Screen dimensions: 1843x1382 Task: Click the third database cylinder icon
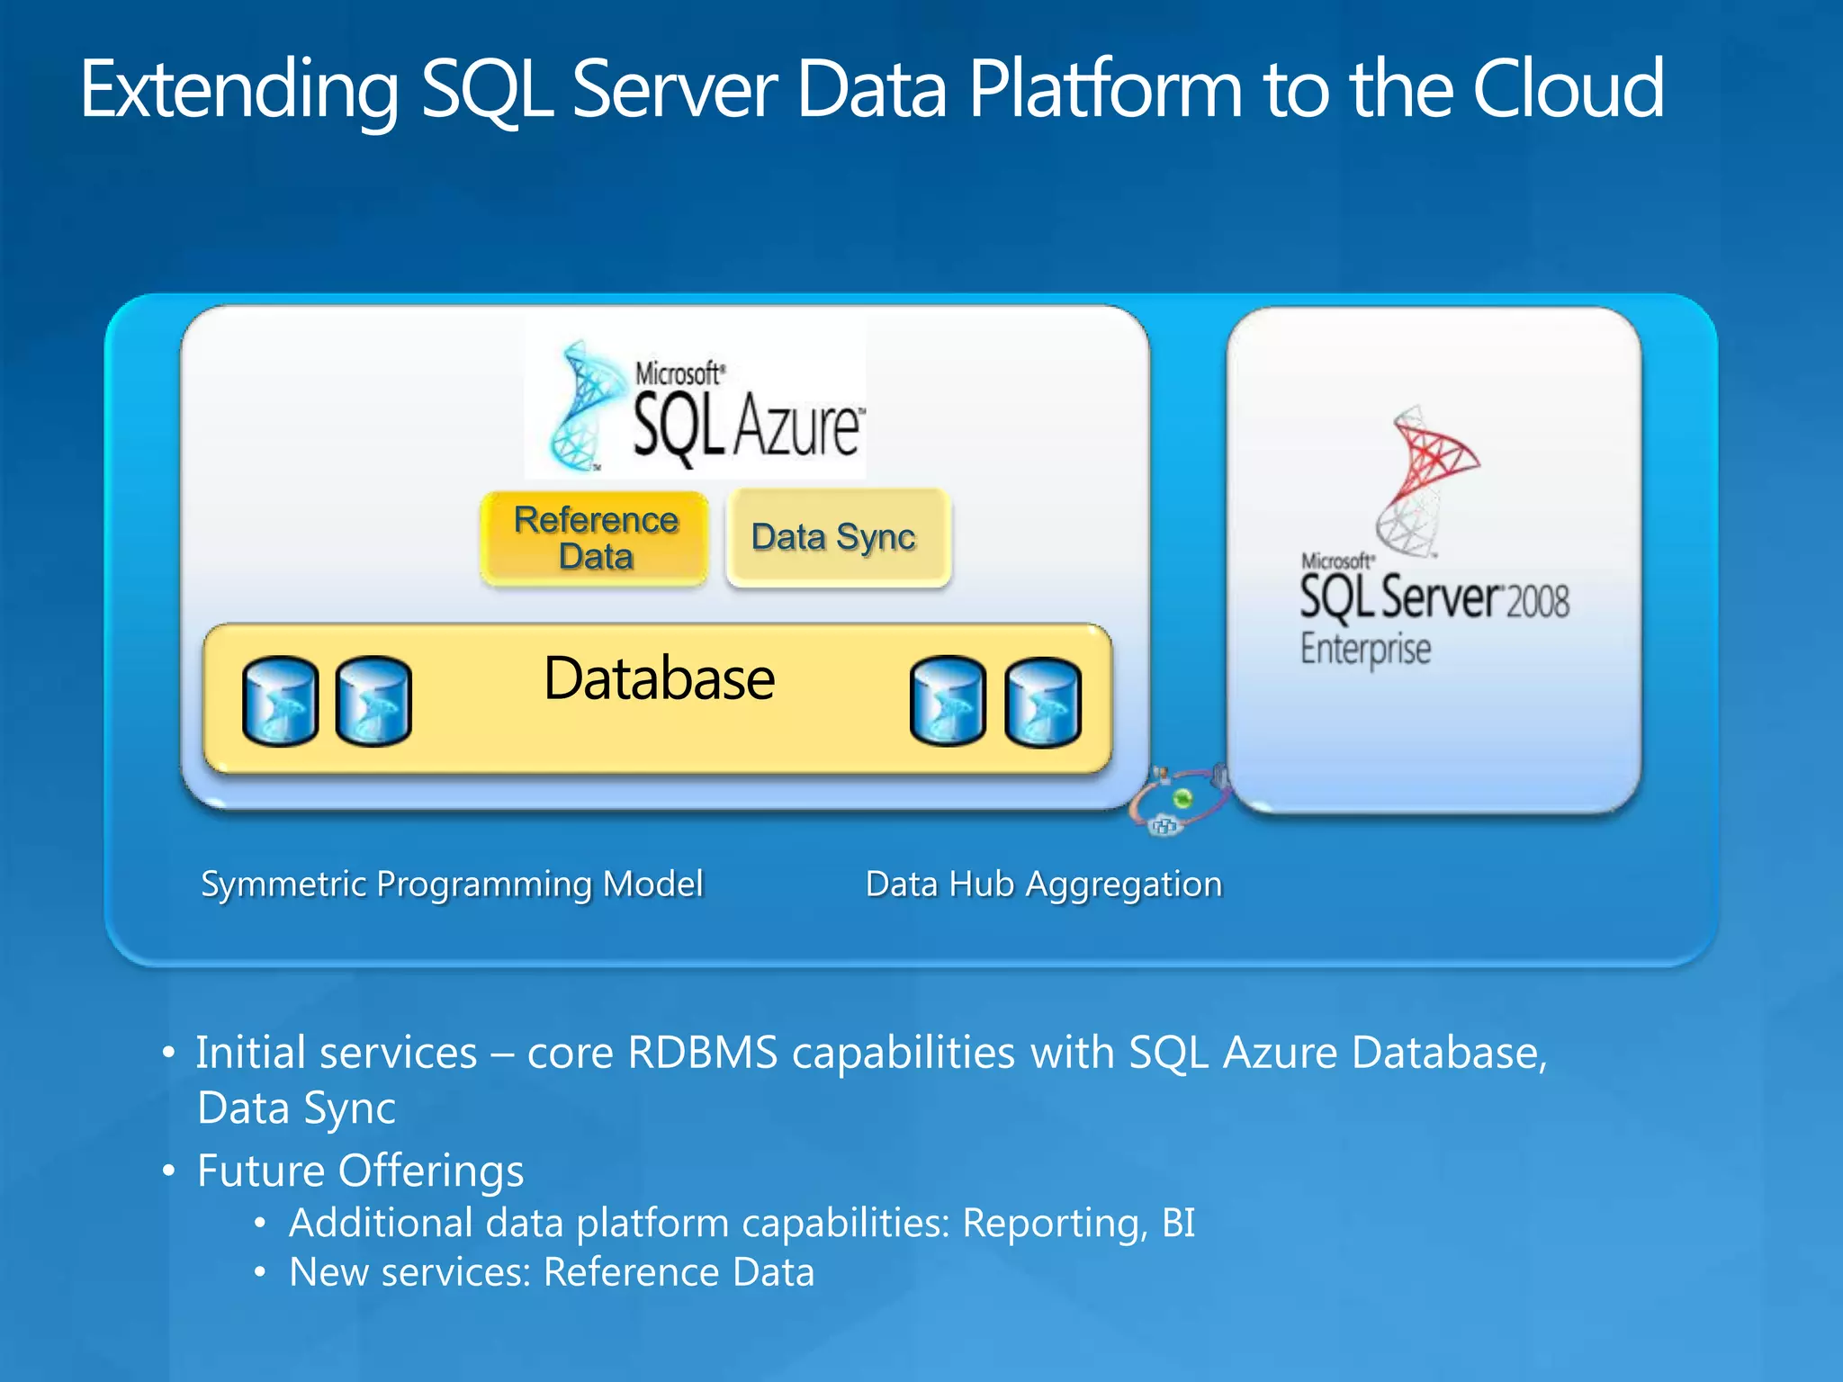(948, 702)
